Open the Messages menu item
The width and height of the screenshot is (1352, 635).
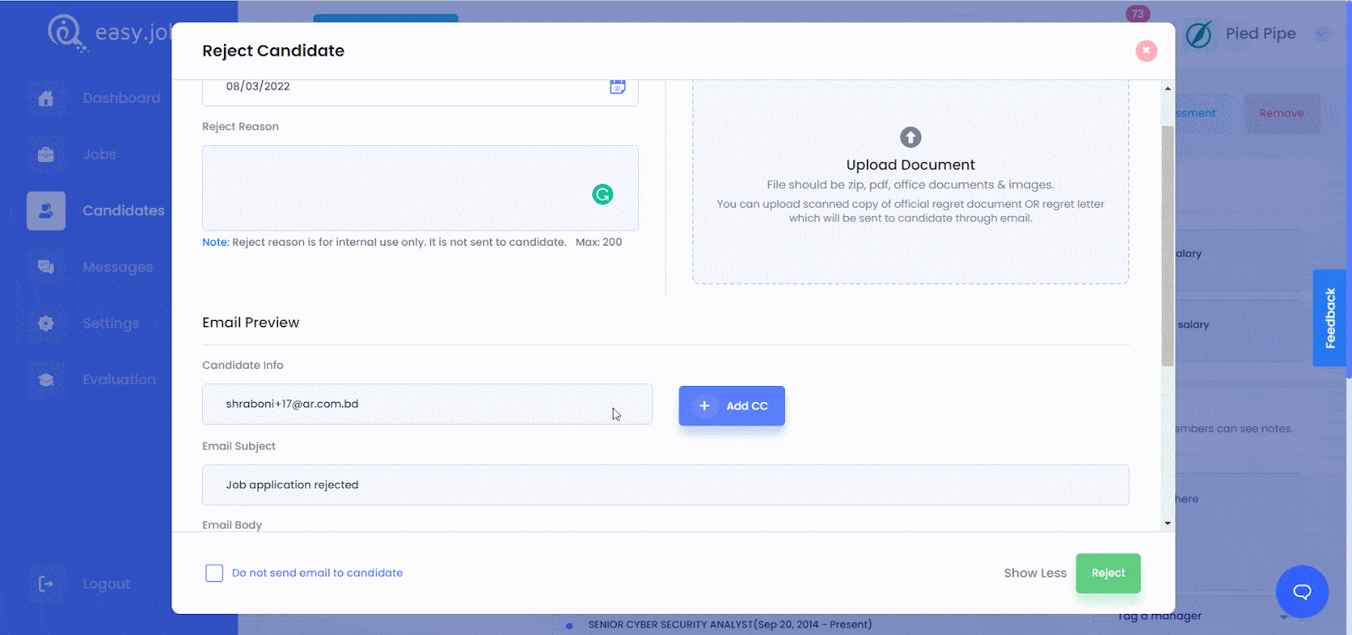click(x=118, y=267)
